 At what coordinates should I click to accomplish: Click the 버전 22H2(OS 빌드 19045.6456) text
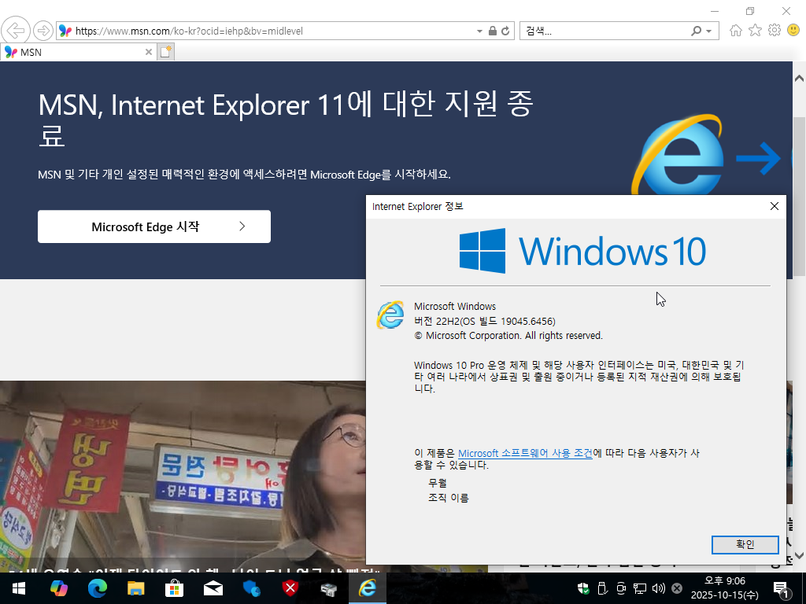[485, 321]
